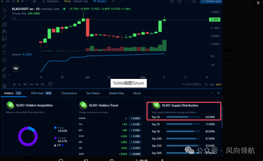Viewport: 263px width, 161px height.
Task: Click the KLKO Holders Acquisition token logo
Action: click(x=10, y=105)
